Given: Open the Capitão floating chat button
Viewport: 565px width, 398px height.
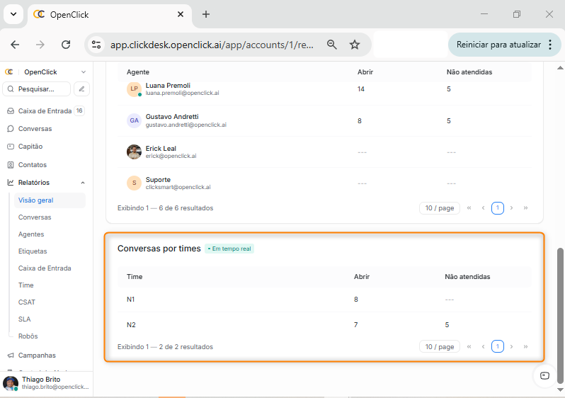Looking at the screenshot, I should point(544,375).
